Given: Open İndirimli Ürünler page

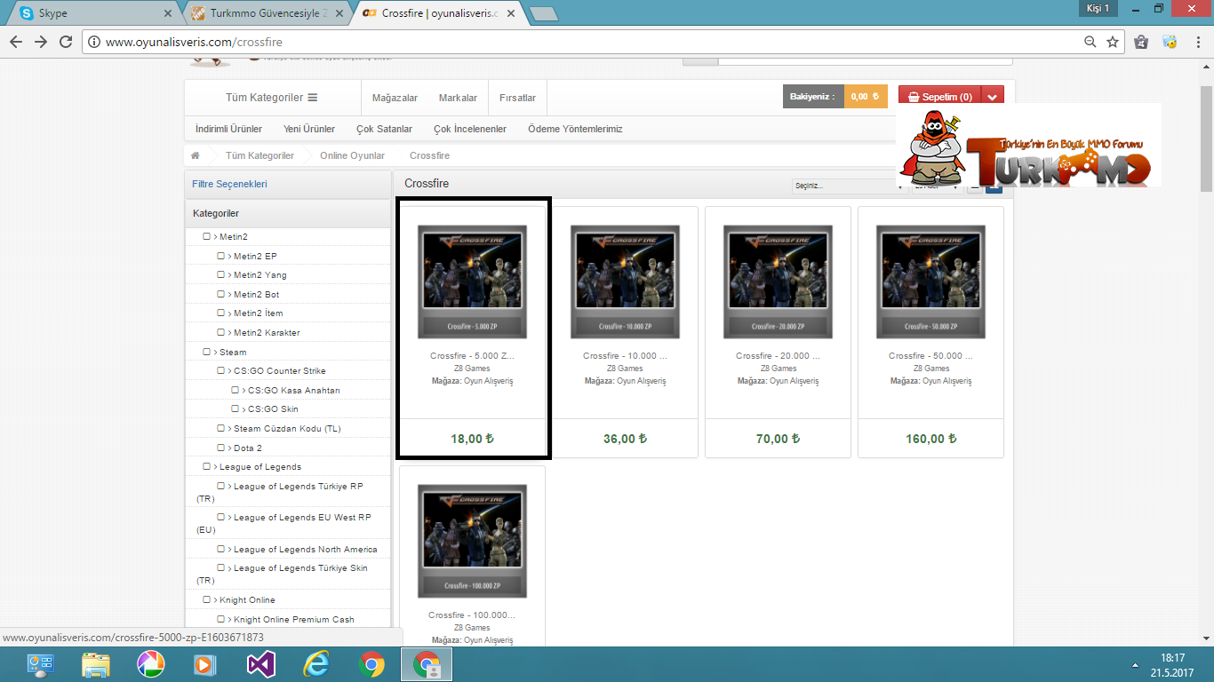Looking at the screenshot, I should click(x=228, y=129).
